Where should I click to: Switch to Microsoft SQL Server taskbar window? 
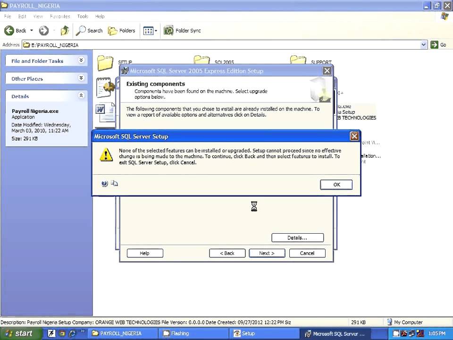pos(335,333)
